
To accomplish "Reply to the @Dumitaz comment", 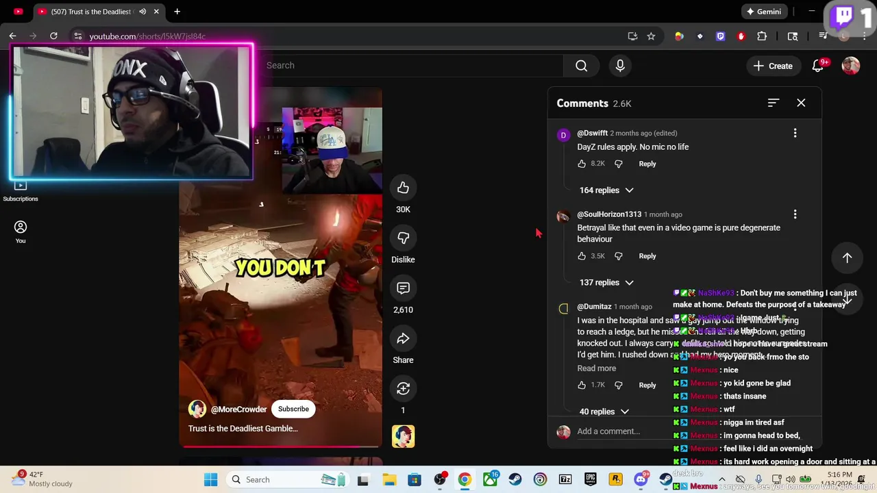I will (x=647, y=385).
